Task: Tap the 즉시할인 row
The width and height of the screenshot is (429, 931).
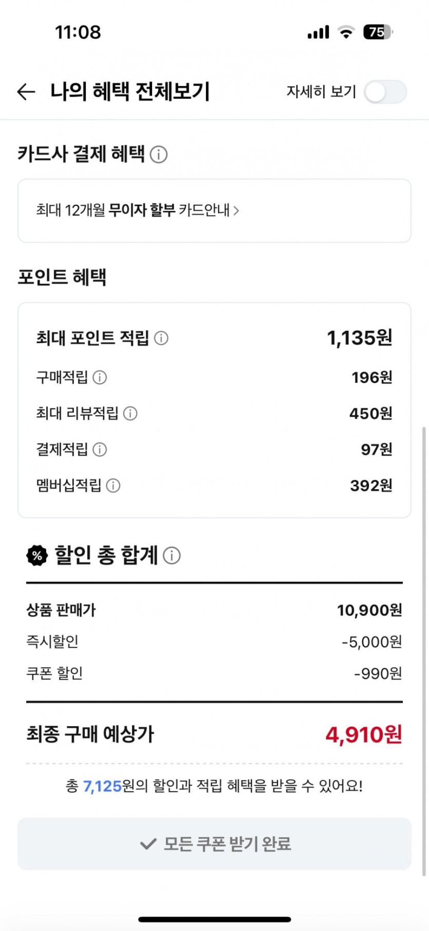Action: click(x=214, y=642)
